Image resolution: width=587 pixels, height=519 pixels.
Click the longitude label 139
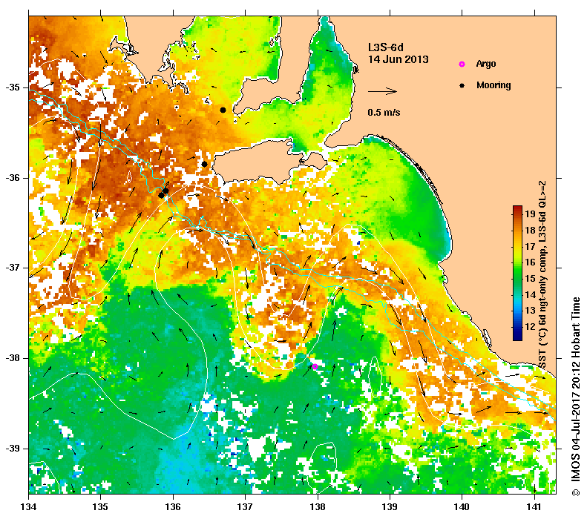(390, 507)
